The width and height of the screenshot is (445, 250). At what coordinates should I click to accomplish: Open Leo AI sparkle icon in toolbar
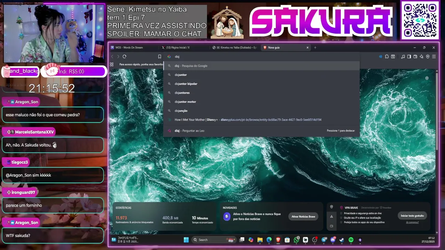coord(422,57)
